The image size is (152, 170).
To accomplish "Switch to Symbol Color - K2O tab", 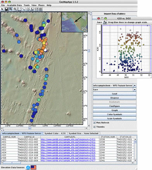I will (x=55, y=134).
